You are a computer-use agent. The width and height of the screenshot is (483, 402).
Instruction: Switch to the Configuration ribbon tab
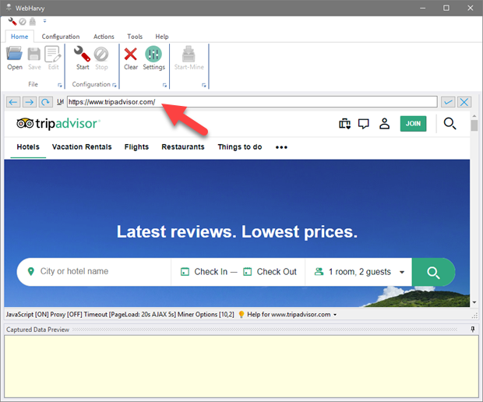click(61, 37)
